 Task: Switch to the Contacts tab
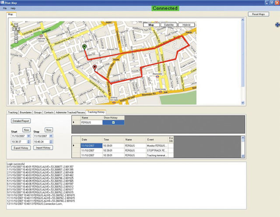[49, 112]
